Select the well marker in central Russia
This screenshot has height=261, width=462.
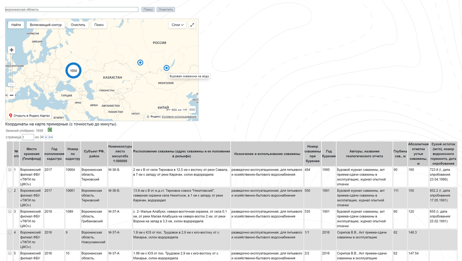pos(140,62)
